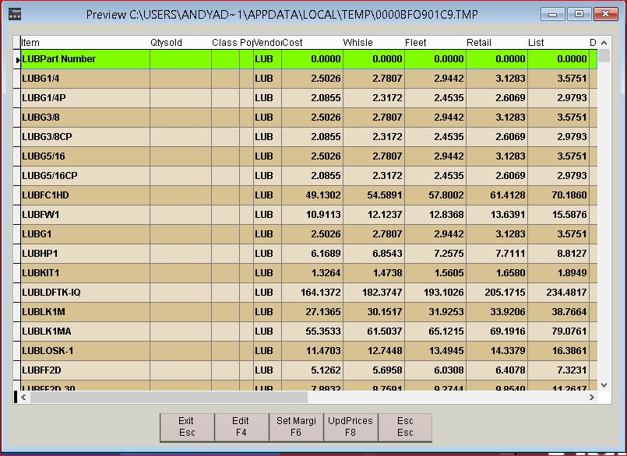Click the List column header
Viewport: 627px width, 456px height.
[558, 43]
